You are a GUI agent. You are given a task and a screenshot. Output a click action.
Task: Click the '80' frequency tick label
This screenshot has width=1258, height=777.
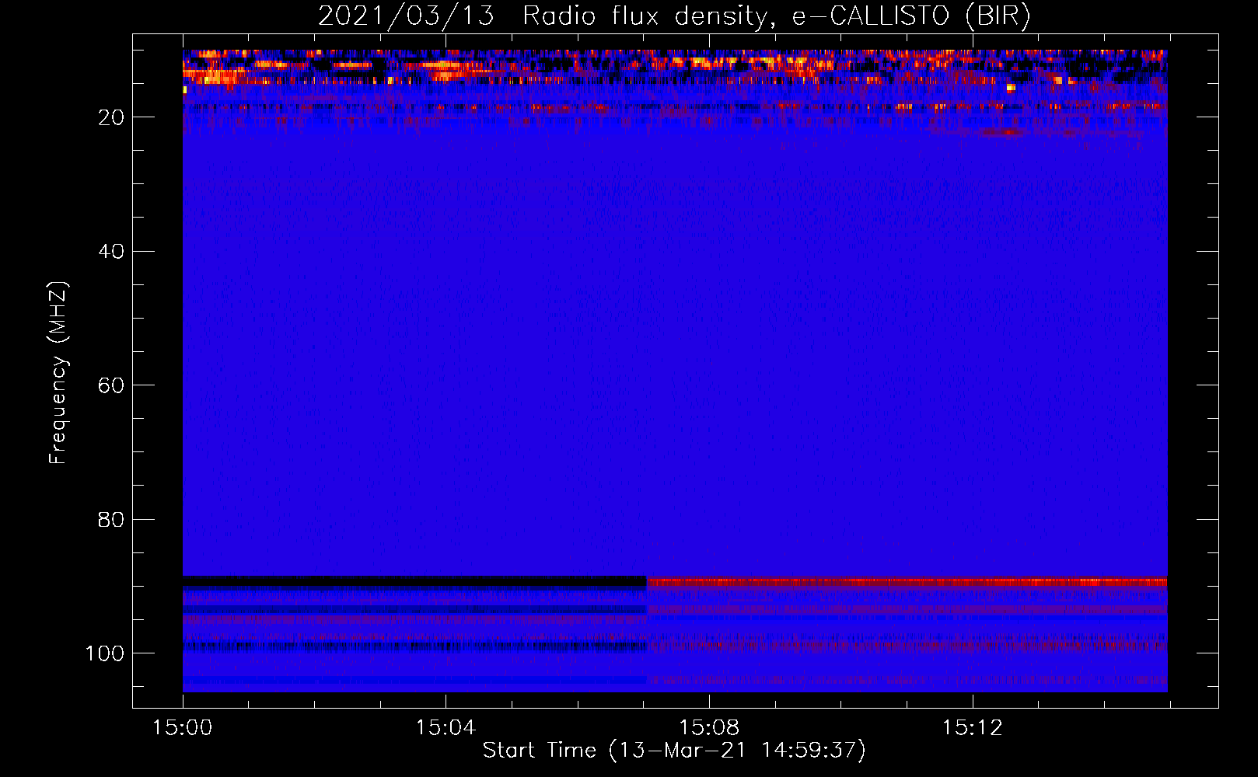click(111, 519)
